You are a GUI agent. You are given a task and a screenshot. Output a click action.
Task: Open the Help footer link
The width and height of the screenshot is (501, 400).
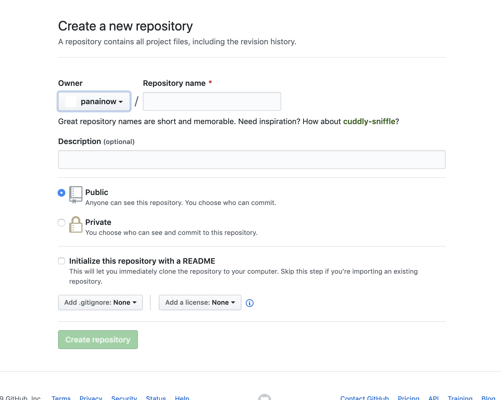pyautogui.click(x=182, y=398)
